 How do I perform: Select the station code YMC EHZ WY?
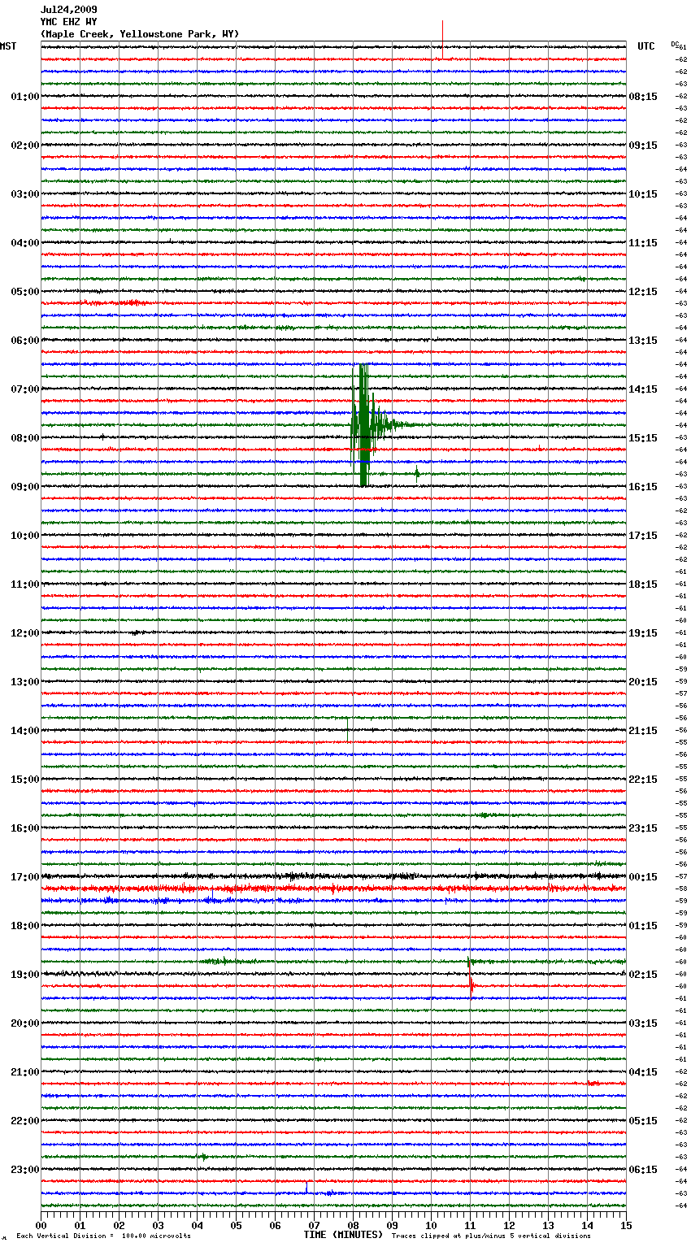point(69,22)
